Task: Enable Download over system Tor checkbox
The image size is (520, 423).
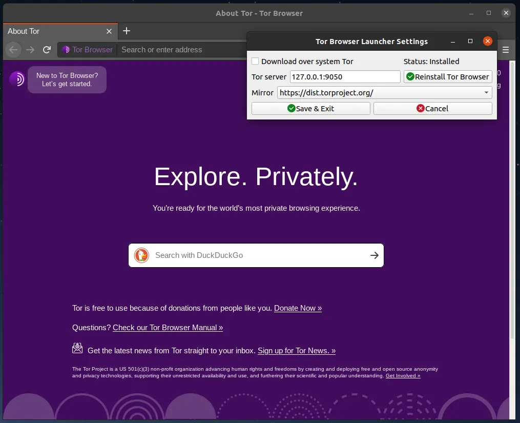Action: tap(255, 61)
